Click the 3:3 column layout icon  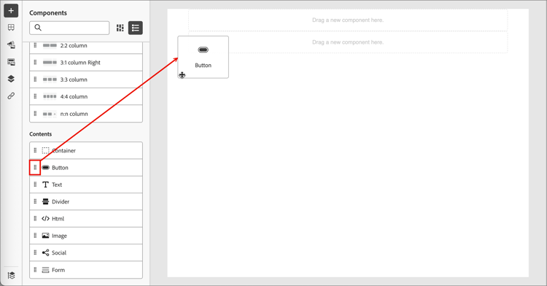50,80
